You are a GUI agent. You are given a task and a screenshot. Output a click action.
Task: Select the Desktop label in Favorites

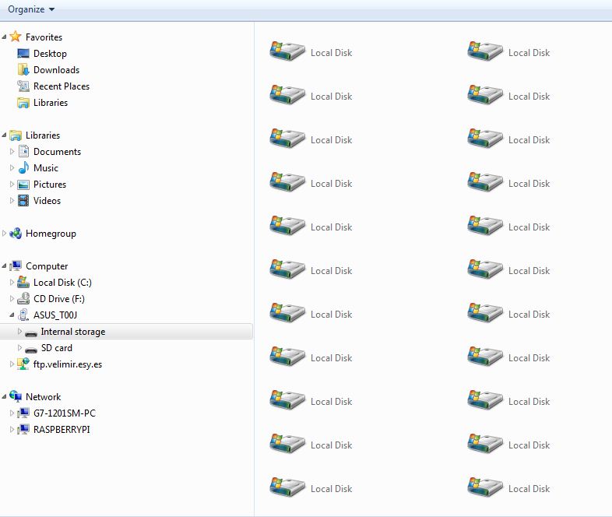point(50,54)
